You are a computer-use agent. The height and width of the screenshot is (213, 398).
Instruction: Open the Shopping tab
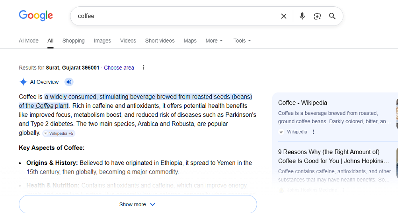point(73,41)
